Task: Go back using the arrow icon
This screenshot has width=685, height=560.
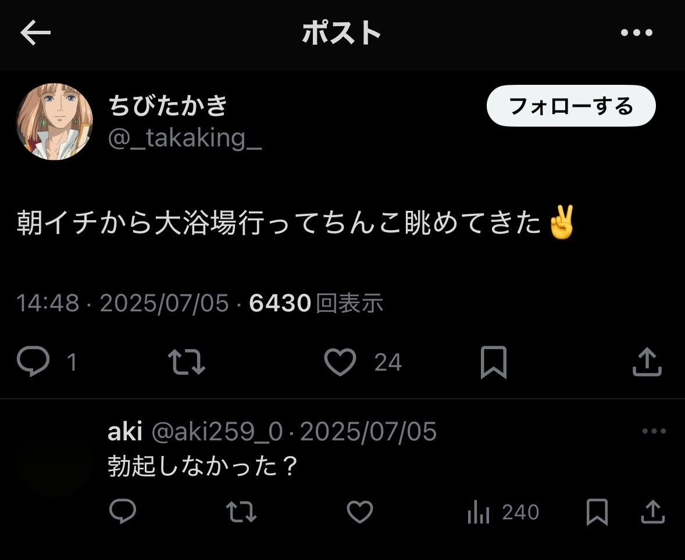Action: 35,33
